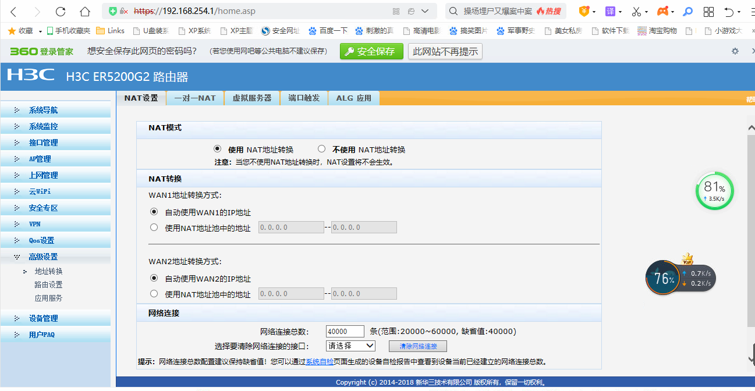The height and width of the screenshot is (391, 755).
Task: Click the blue magnifier find icon
Action: tap(688, 11)
